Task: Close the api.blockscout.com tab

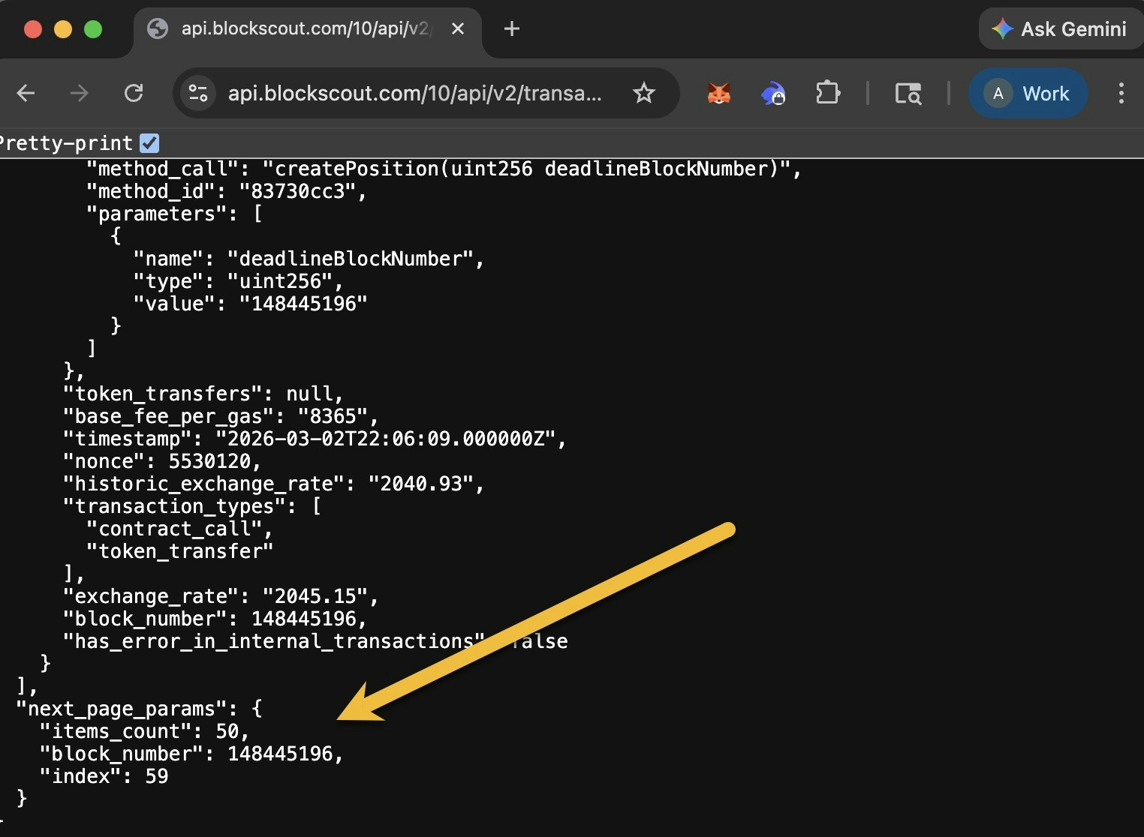Action: pyautogui.click(x=458, y=28)
